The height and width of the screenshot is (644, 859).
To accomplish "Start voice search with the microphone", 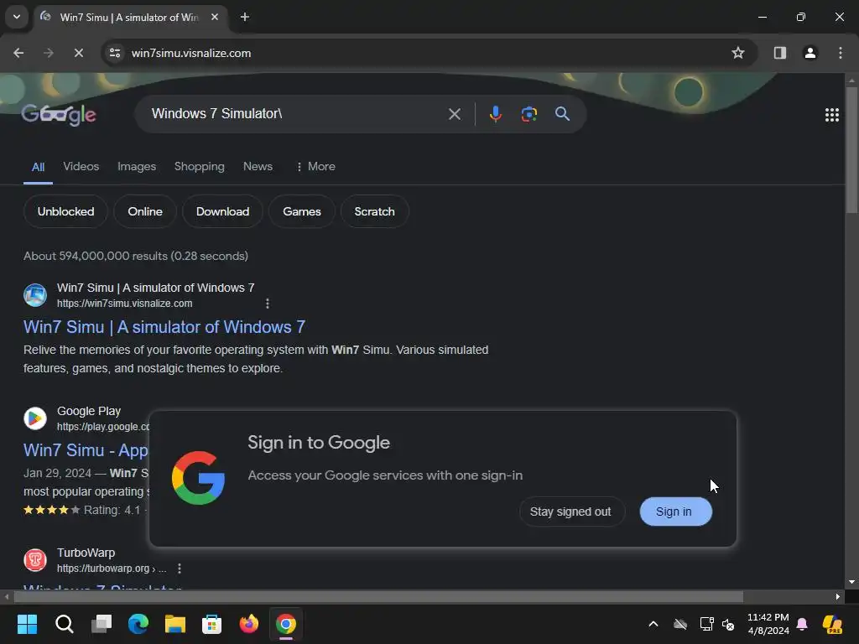I will 495,114.
